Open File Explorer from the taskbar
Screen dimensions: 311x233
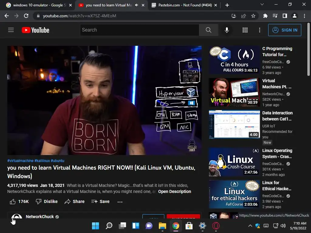point(162,226)
